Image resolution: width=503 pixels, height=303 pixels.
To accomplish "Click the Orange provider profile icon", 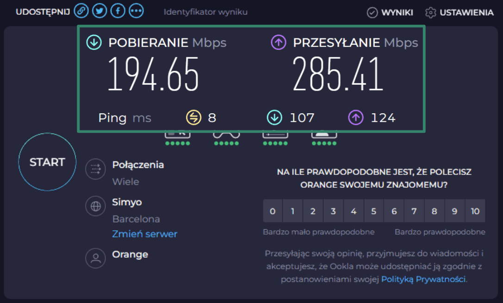I will (96, 258).
